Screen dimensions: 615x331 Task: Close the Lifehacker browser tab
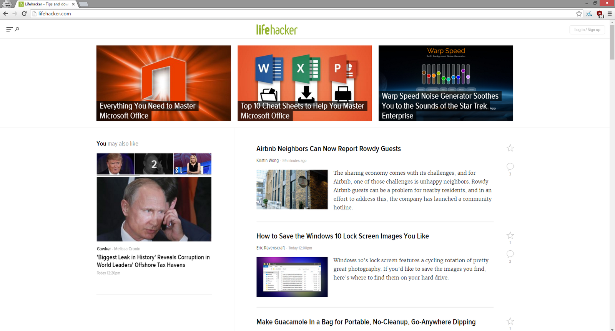click(73, 4)
